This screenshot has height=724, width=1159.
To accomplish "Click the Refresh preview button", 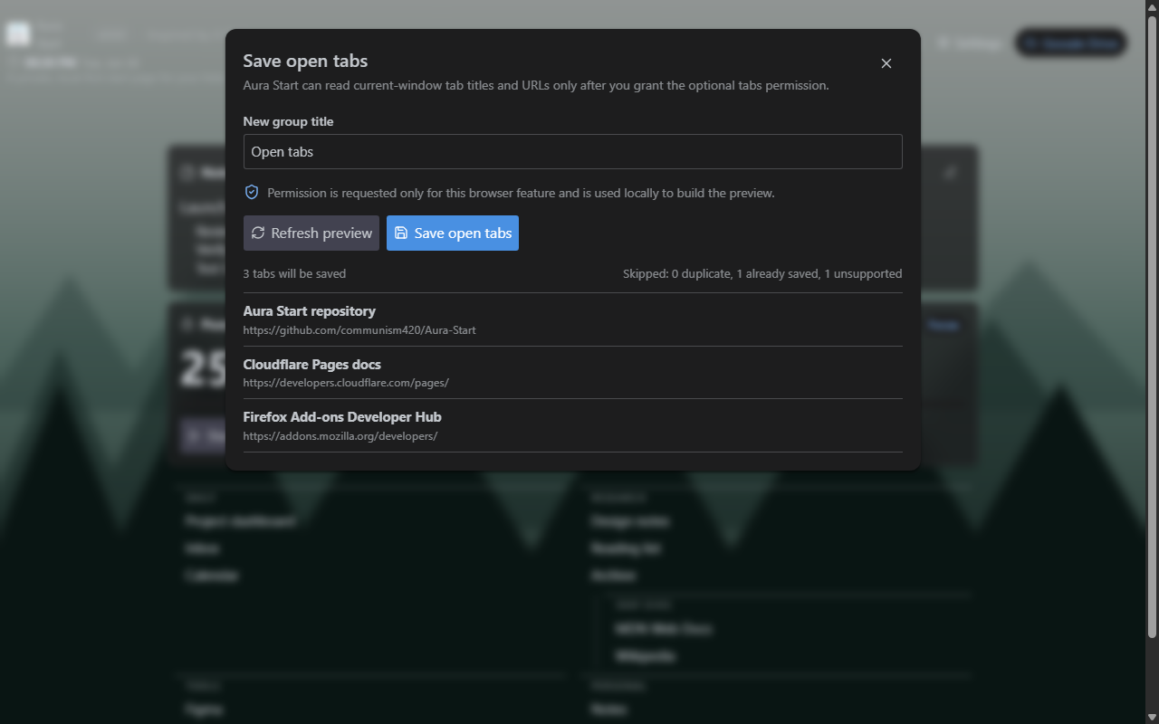I will click(x=311, y=233).
